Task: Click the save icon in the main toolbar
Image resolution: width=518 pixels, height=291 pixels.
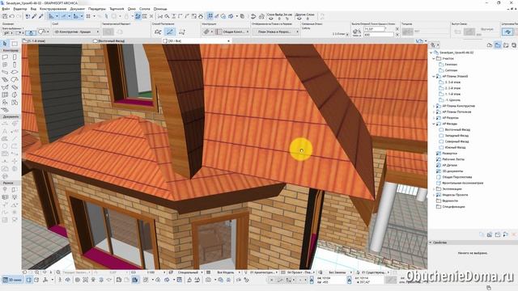Action: click(x=5, y=16)
